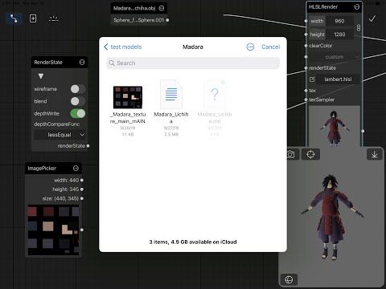Click the small render preview in HLSLRender node
Viewport: 386px width, 289px height.
334,126
